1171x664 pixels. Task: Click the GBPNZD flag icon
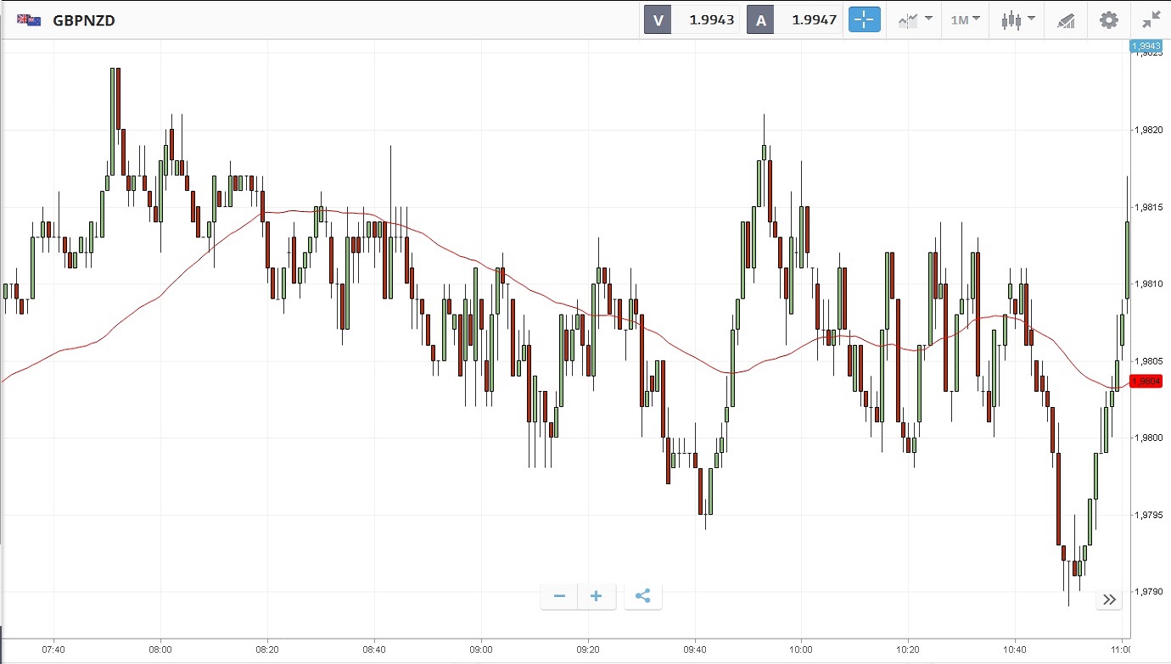[x=29, y=20]
